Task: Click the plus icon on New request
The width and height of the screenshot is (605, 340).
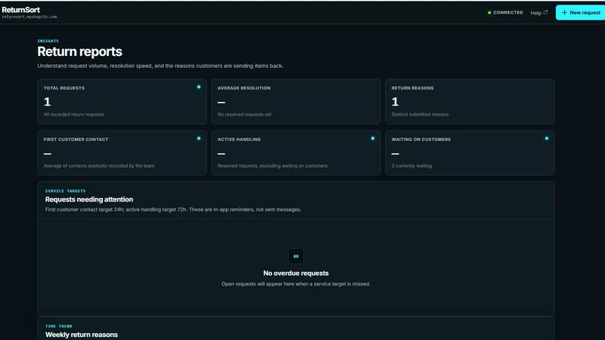Action: tap(564, 13)
